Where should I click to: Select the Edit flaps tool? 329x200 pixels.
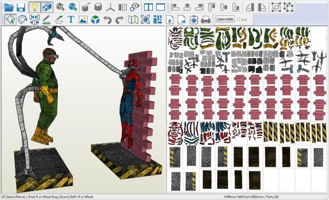(x=59, y=20)
